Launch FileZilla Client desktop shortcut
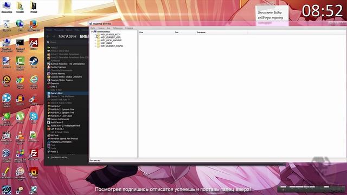The width and height of the screenshot is (347, 195). tap(34, 154)
